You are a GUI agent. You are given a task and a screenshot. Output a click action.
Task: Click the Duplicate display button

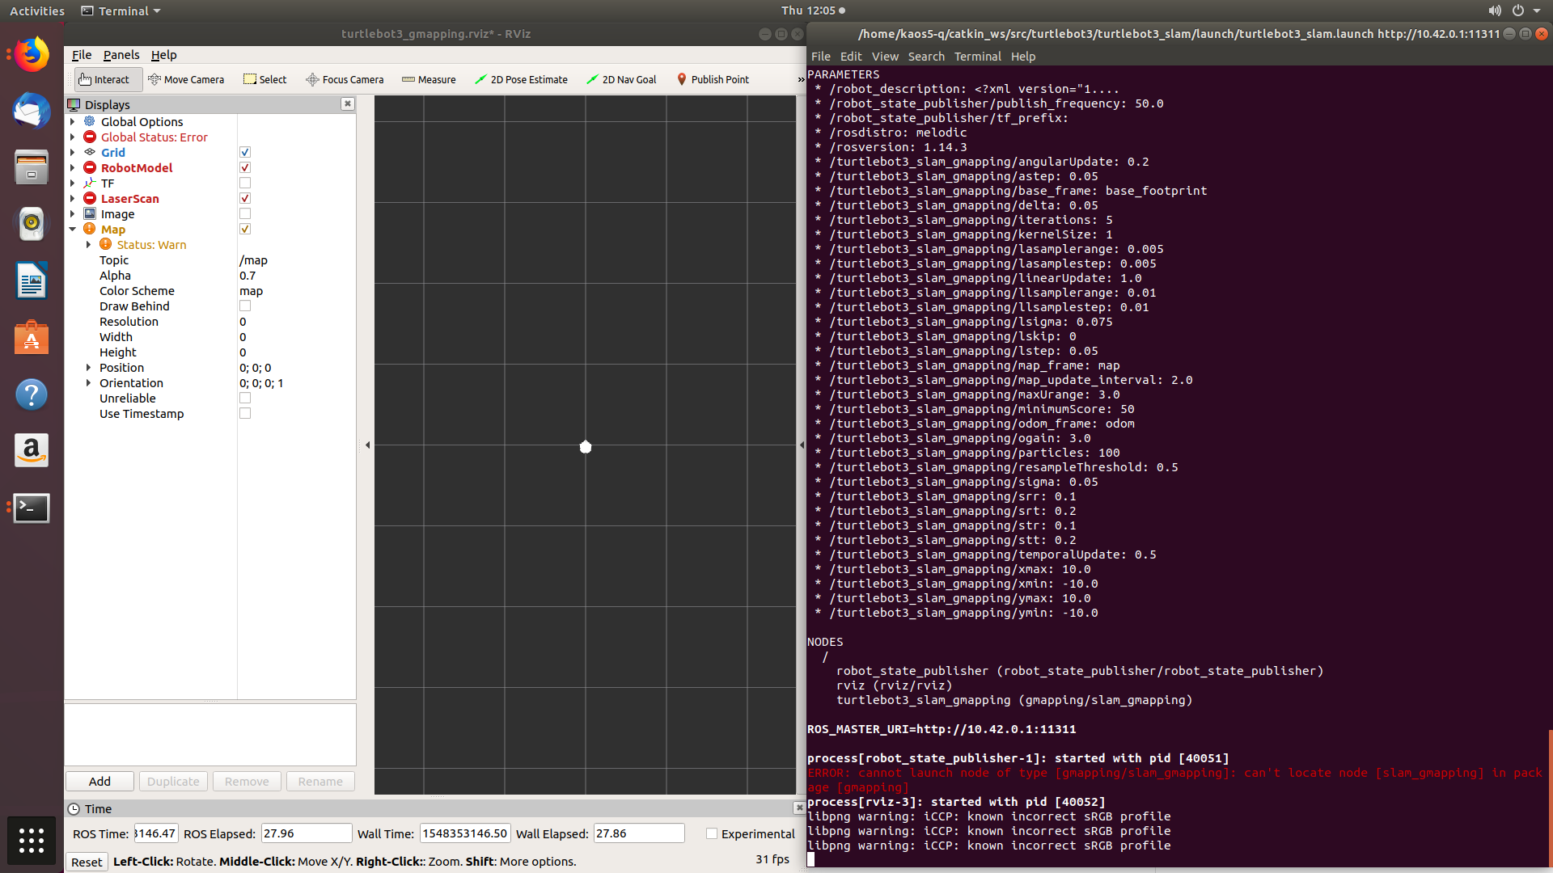(173, 782)
